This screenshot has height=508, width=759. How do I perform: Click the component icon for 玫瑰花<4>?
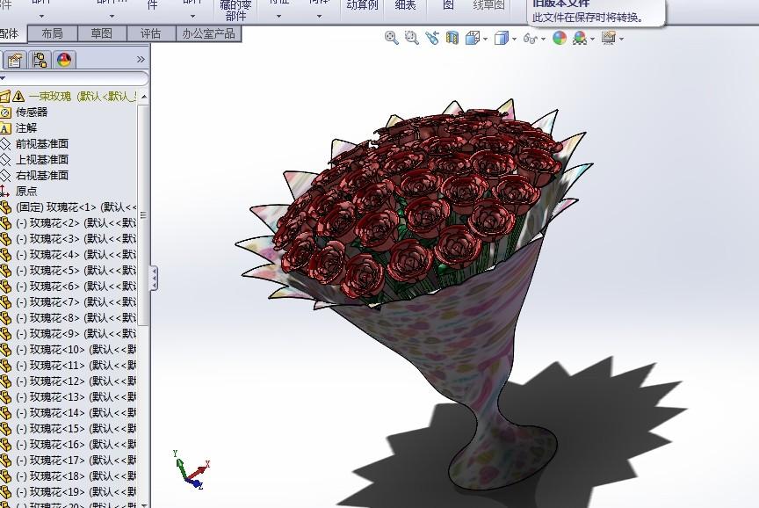[5, 255]
